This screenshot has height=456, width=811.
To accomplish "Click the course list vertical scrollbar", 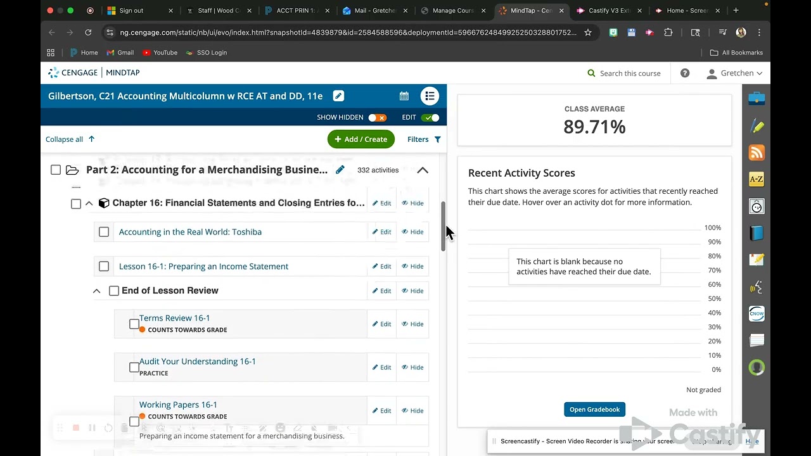I will 444,227.
